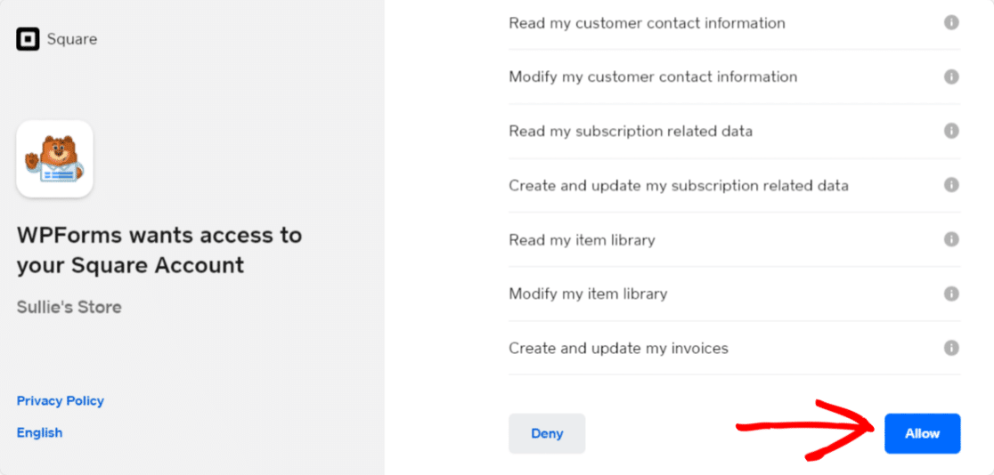The image size is (994, 475).
Task: Show info for Read my subscription related data
Action: (x=951, y=131)
